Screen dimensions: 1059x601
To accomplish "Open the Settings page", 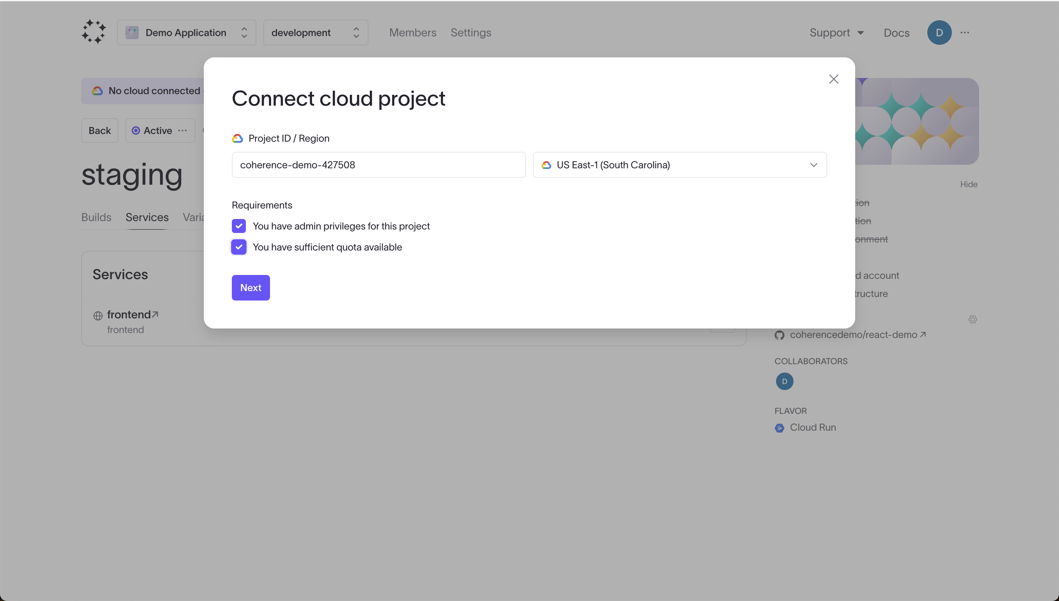I will pos(471,33).
